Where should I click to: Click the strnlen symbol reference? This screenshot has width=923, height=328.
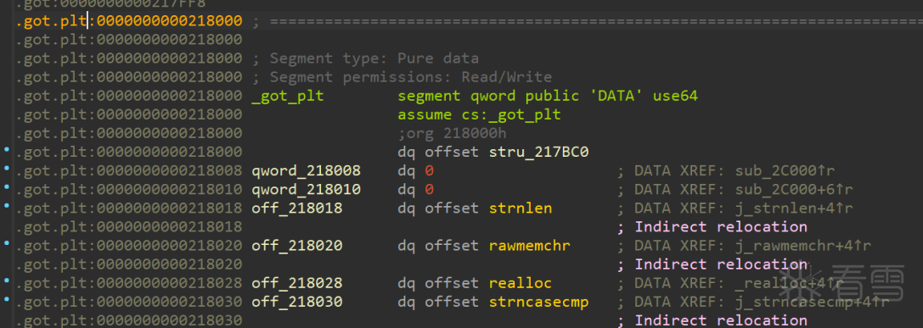coord(521,208)
